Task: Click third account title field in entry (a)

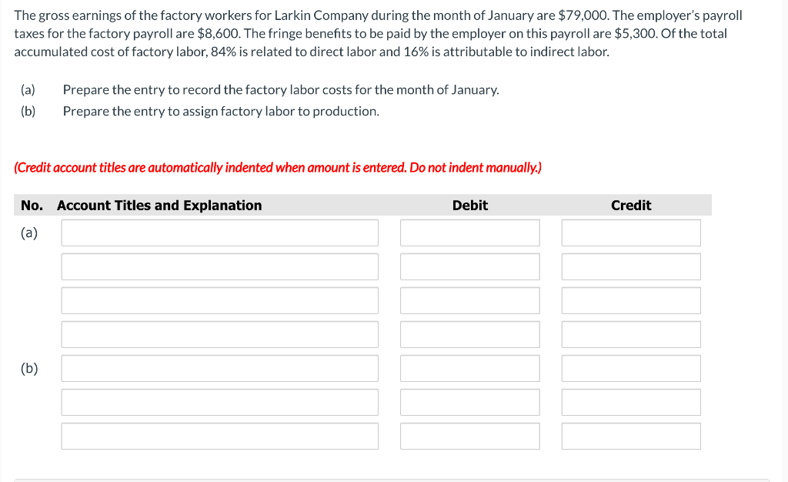Action: [x=219, y=300]
